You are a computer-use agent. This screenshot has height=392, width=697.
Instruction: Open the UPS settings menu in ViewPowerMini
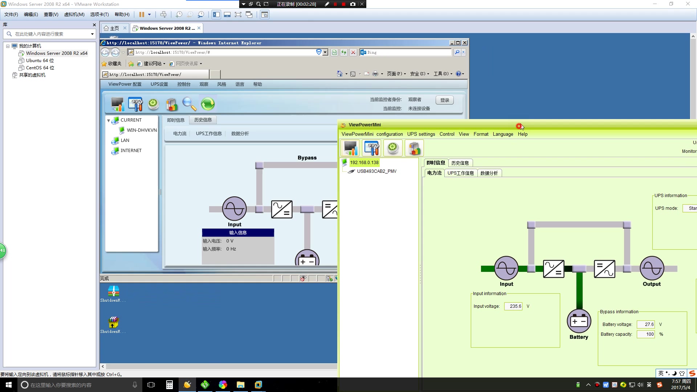click(421, 134)
